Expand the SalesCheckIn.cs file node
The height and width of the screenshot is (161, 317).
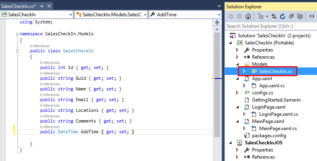245,71
